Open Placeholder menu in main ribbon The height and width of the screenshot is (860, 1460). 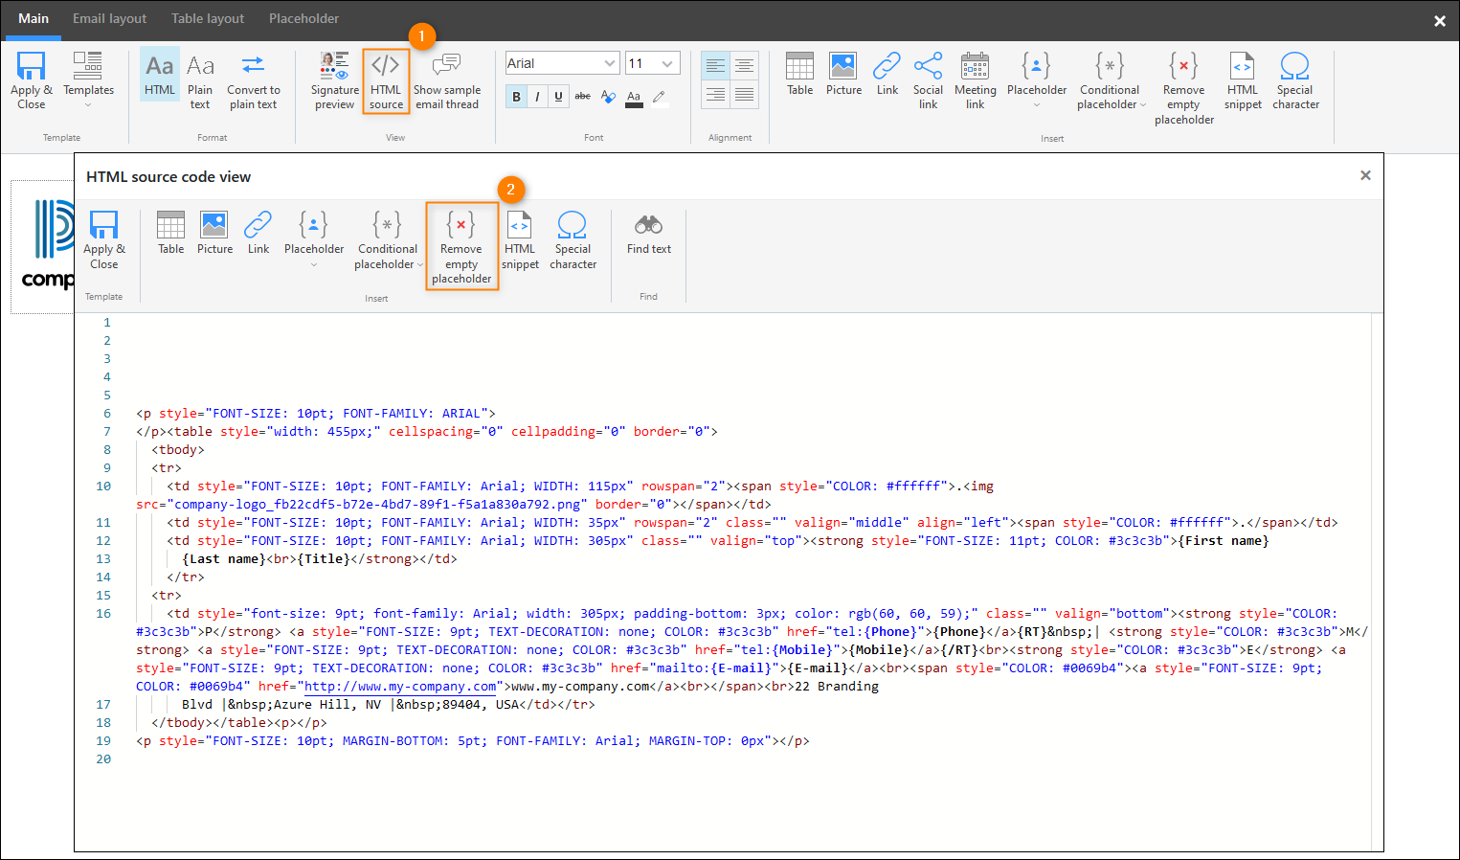[x=1036, y=81]
